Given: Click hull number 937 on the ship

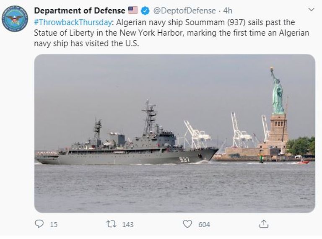Looking at the screenshot, I should (184, 160).
